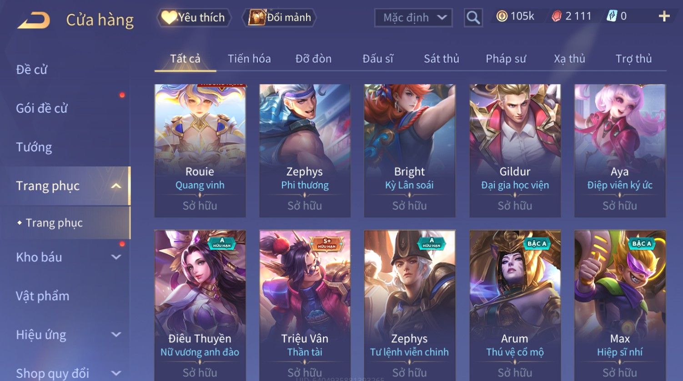Switch to the Pháp sư tab
This screenshot has width=683, height=381.
point(506,59)
